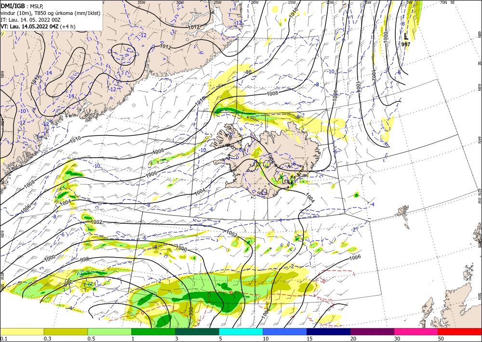This screenshot has width=482, height=342.
Task: Click the legend value '15'
Action: pos(309,339)
